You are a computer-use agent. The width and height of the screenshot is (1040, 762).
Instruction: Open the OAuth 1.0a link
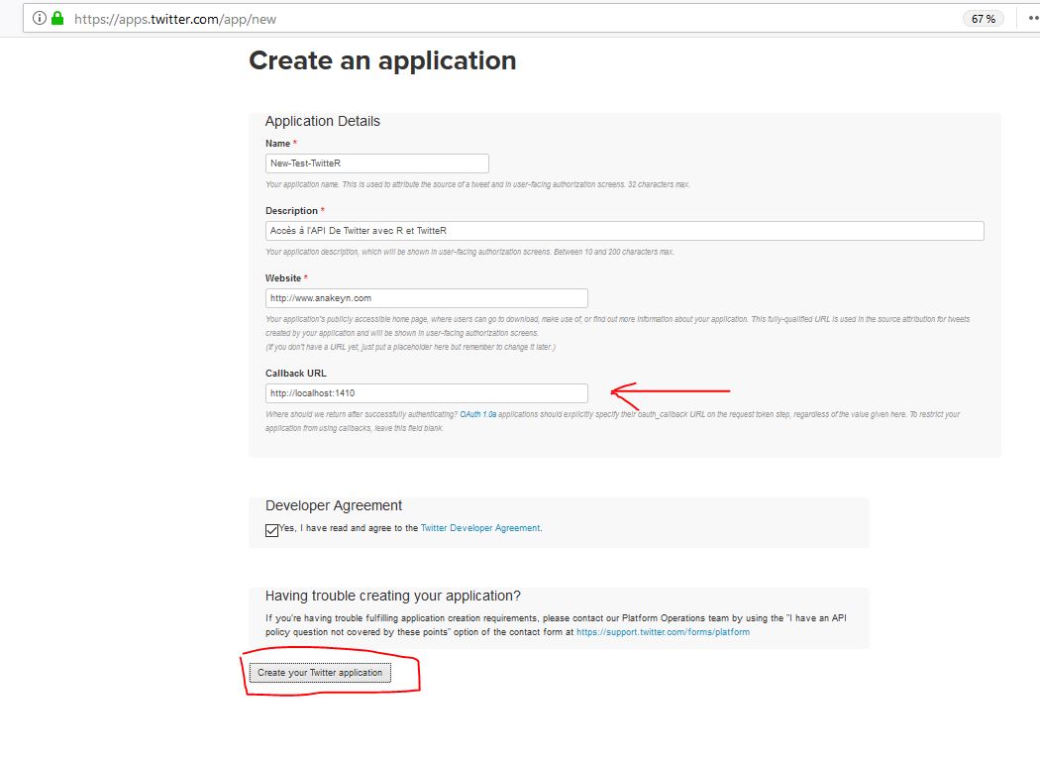tap(477, 414)
